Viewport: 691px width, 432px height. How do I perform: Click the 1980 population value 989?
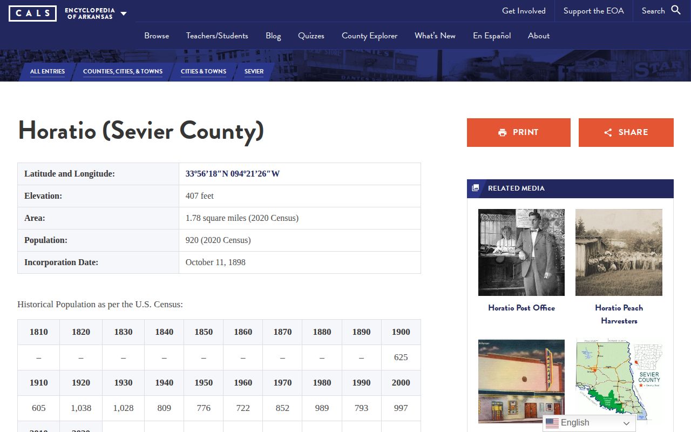click(x=322, y=408)
